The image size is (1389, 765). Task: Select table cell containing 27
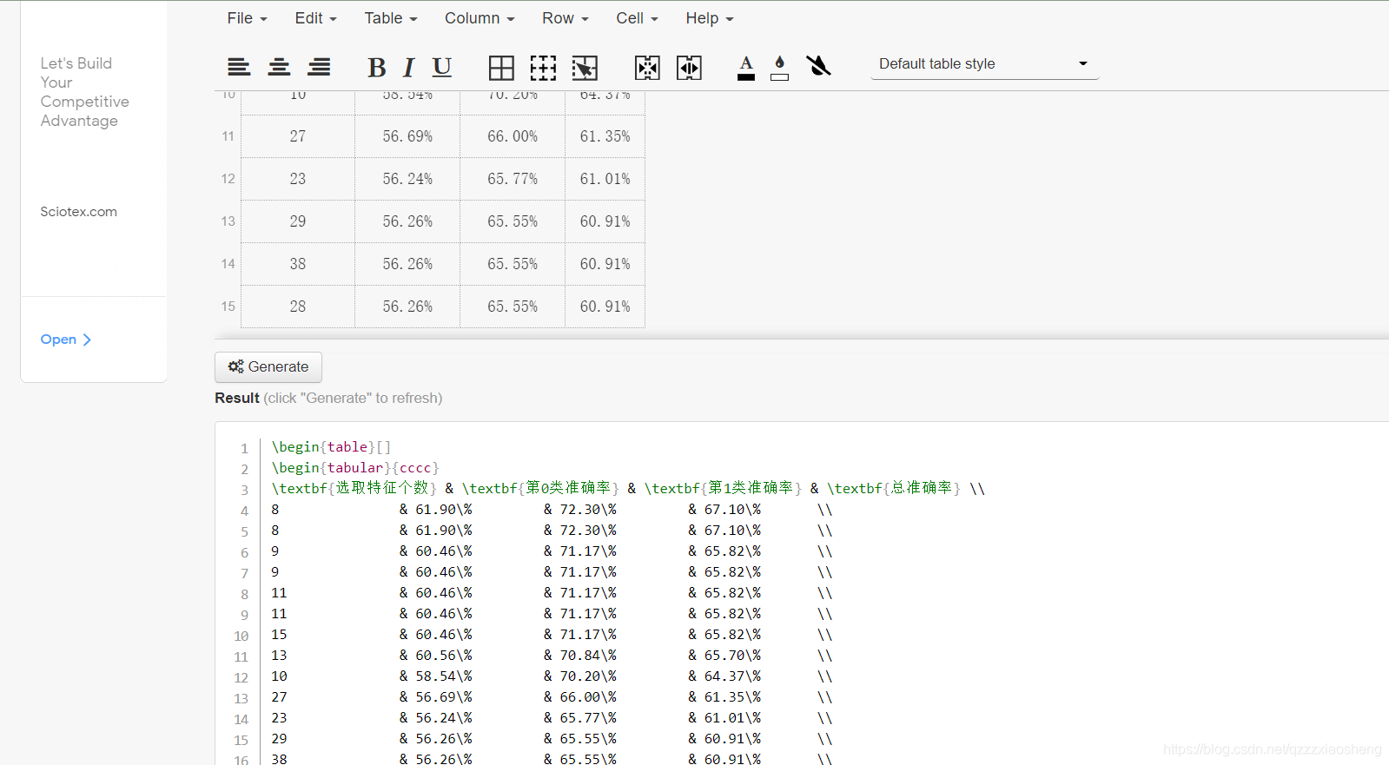coord(298,136)
